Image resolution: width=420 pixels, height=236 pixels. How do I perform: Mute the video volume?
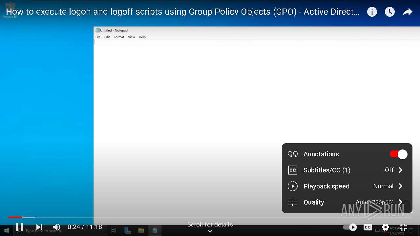click(x=57, y=227)
